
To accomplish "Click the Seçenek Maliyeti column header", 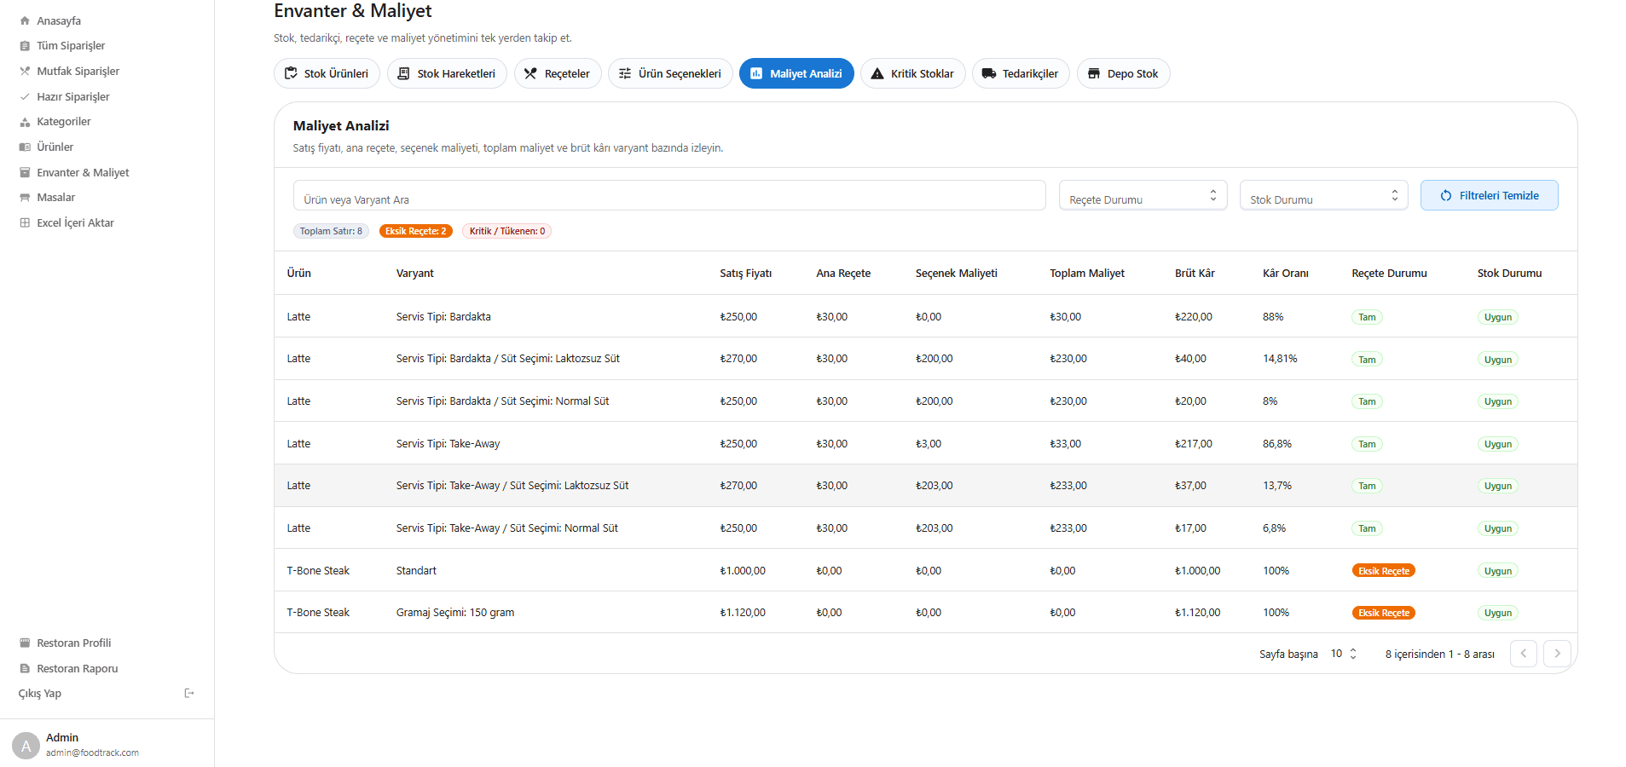I will pyautogui.click(x=957, y=273).
